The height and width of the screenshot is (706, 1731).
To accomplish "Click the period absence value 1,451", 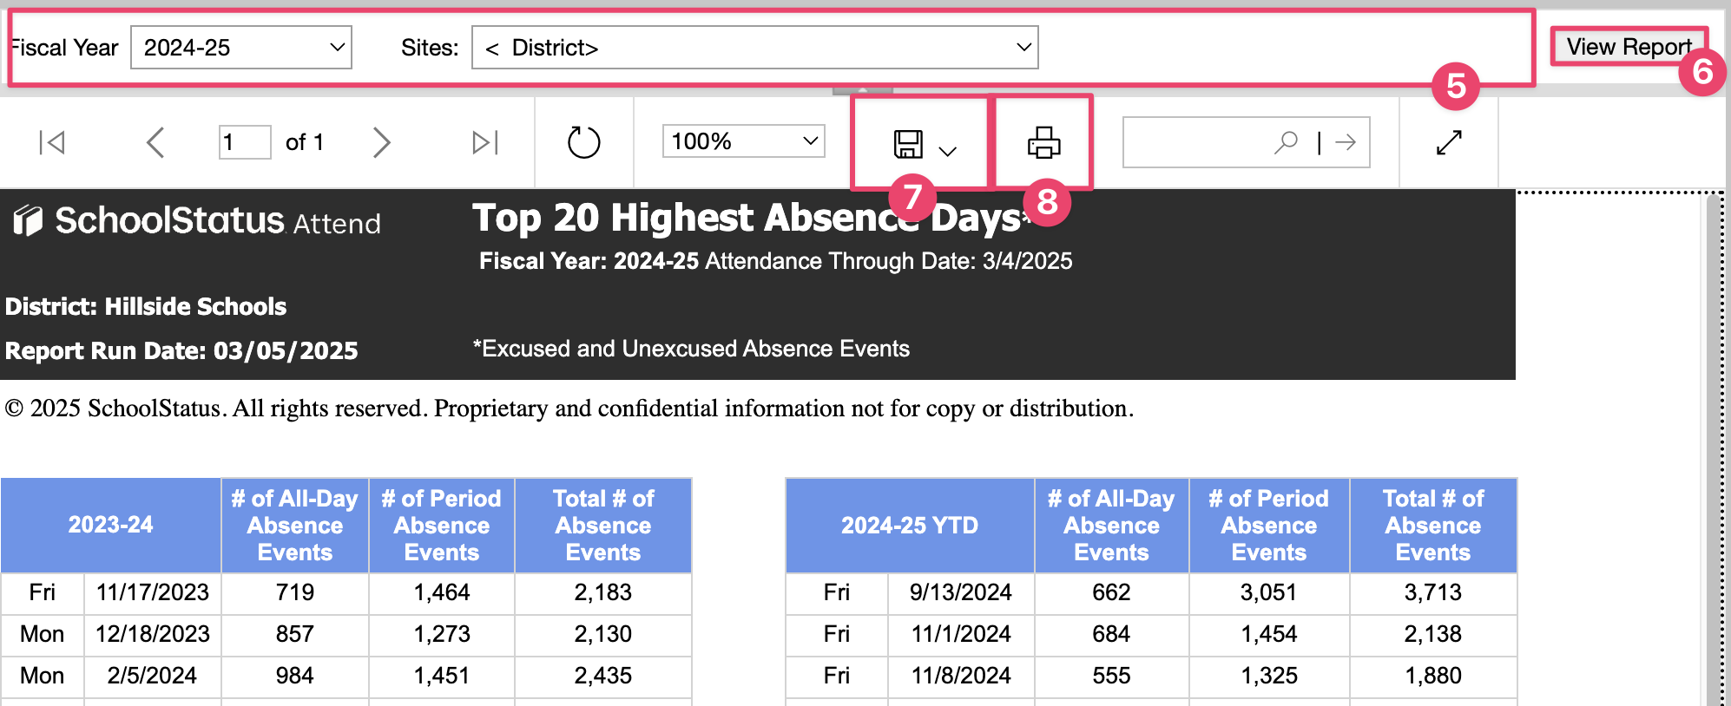I will coord(442,677).
